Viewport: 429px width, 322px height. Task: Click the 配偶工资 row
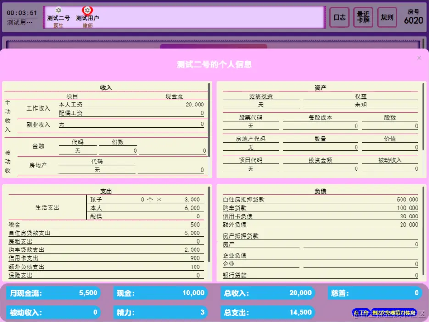tap(131, 113)
